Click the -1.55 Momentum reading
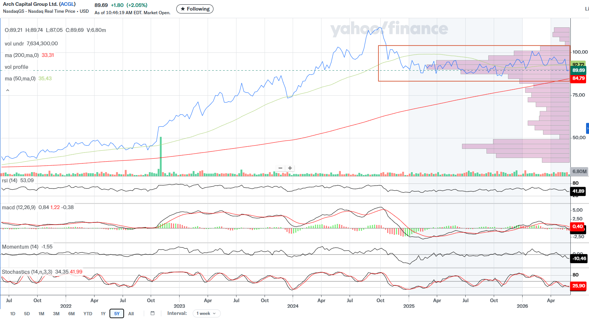This screenshot has width=589, height=320. (x=47, y=247)
